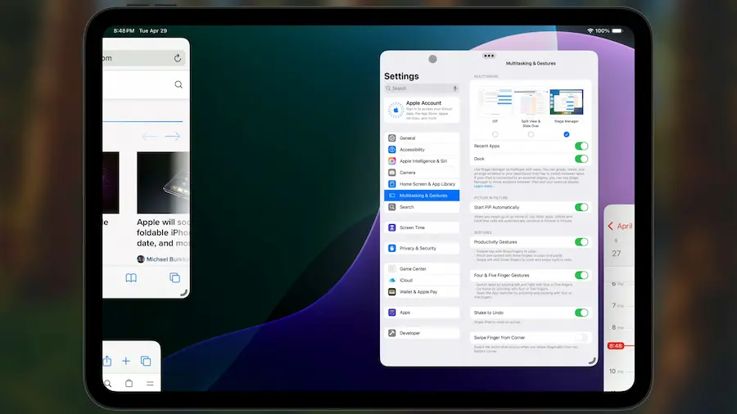Open Safari bookmarks book icon
Viewport: 737px width, 414px height.
coord(131,278)
